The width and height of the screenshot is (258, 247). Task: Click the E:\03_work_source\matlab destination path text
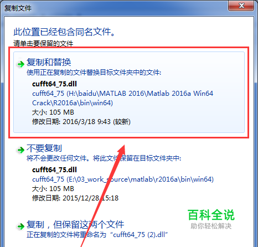click(123, 179)
